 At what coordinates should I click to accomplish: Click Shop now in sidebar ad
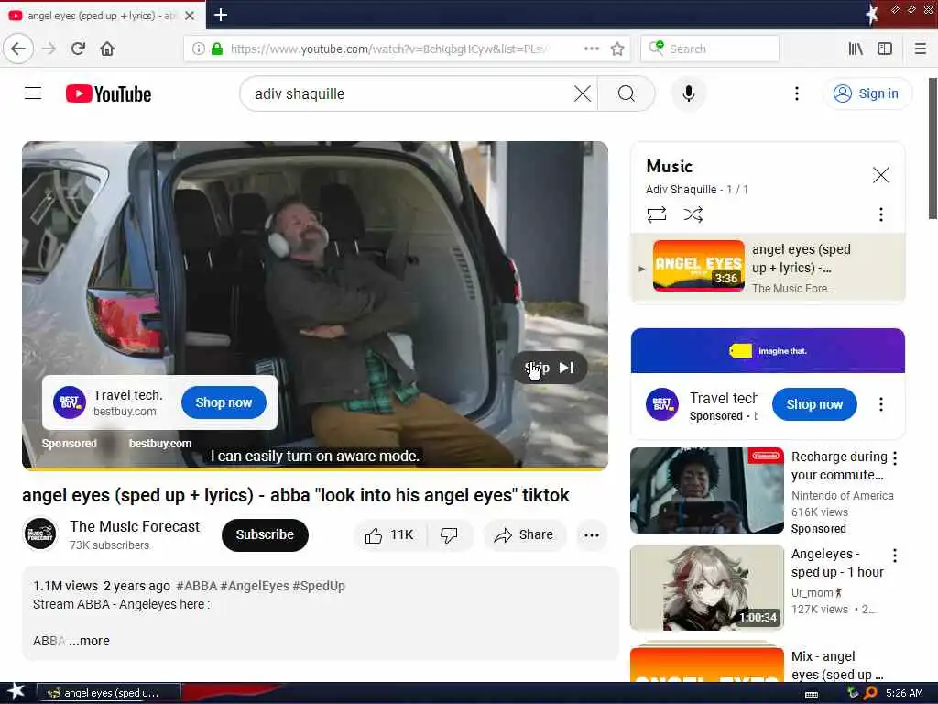[814, 404]
